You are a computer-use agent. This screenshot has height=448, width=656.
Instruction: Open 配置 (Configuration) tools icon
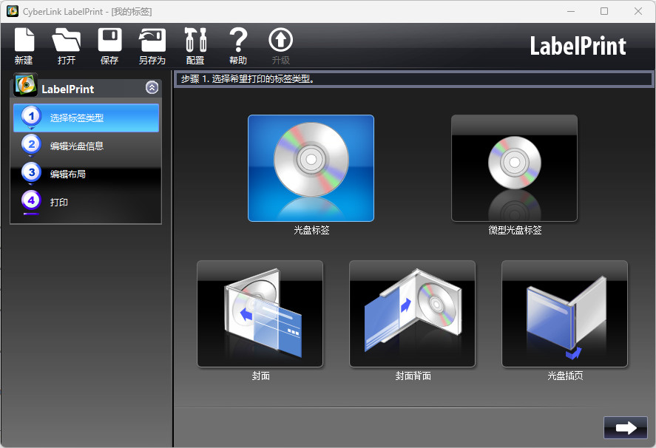click(x=195, y=45)
